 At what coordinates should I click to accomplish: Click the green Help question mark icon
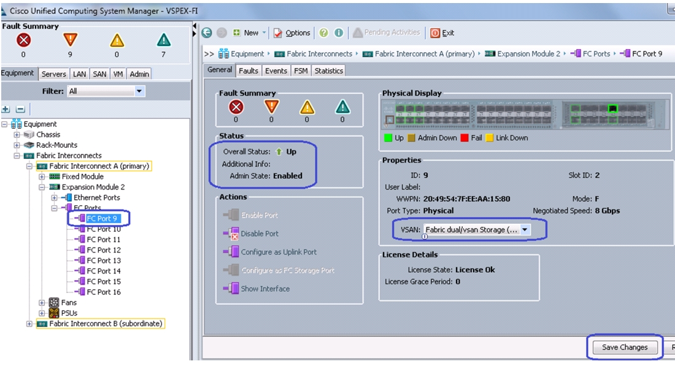point(324,32)
